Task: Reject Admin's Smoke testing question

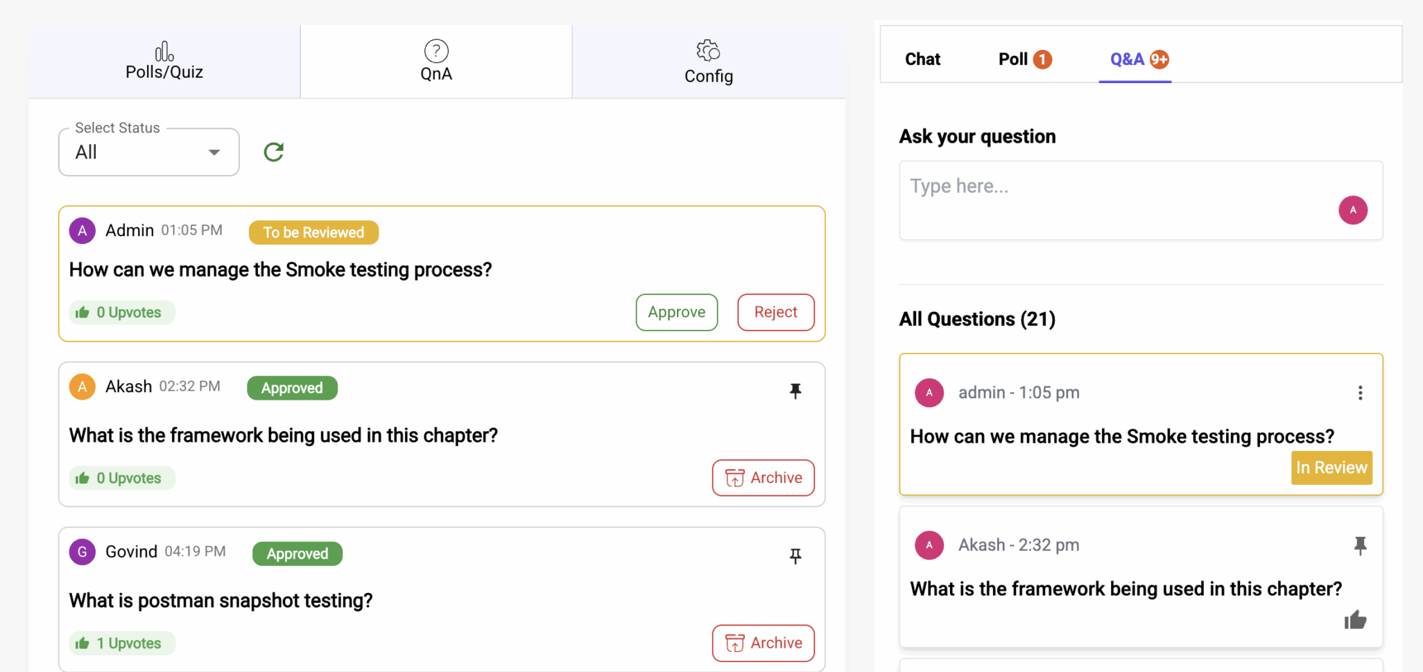Action: [775, 312]
